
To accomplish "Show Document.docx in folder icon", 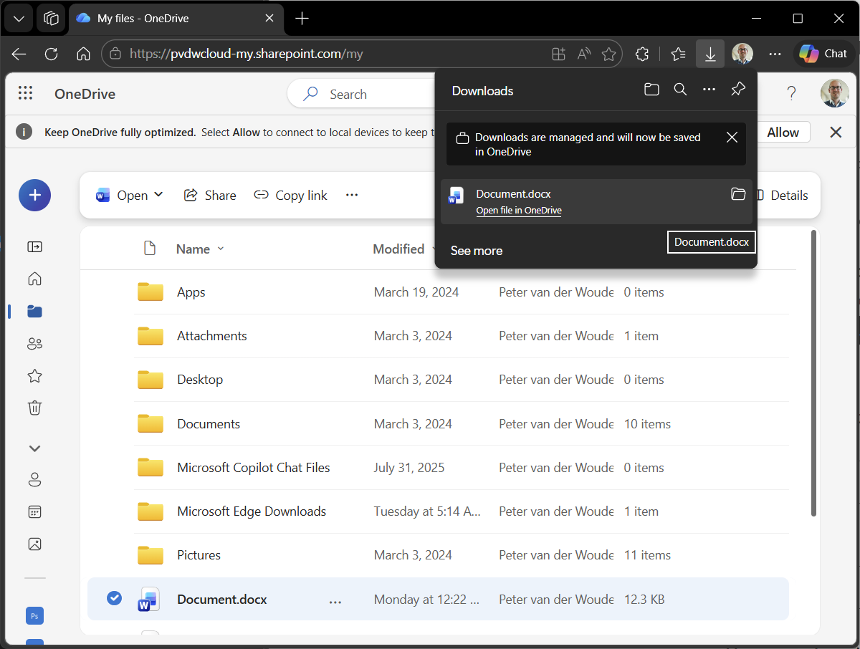I will tap(738, 194).
